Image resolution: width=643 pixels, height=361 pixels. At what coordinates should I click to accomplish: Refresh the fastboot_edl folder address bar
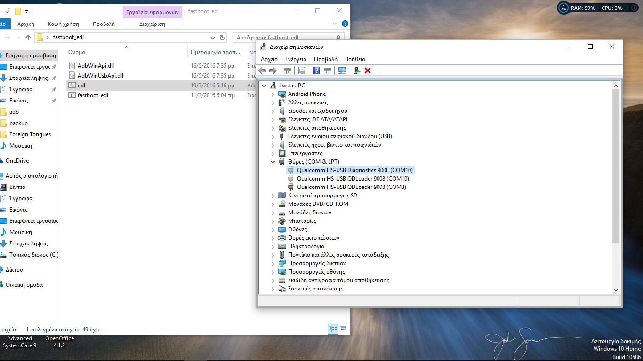click(222, 38)
